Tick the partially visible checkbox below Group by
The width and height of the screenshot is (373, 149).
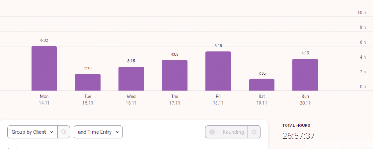pos(13,148)
